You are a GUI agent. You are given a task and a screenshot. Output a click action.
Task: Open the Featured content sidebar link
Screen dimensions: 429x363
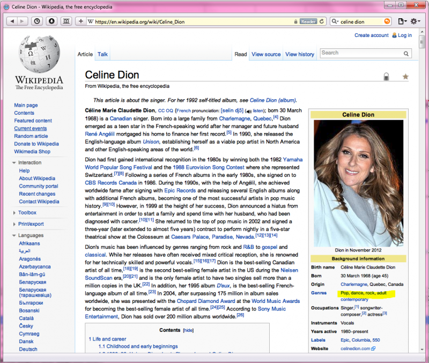pyautogui.click(x=33, y=121)
